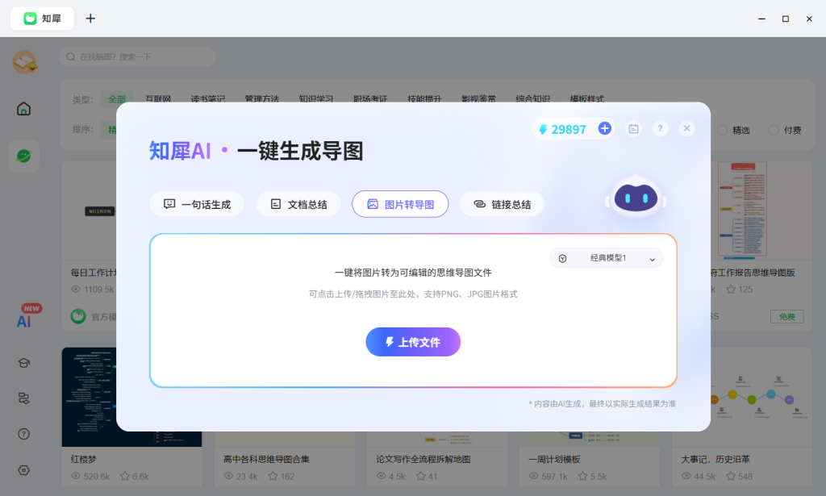Open 论文写作全流程拆解地图 card title
The image size is (826, 496).
point(423,459)
